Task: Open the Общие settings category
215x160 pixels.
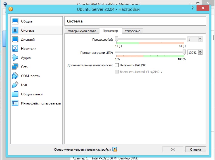Action: pos(37,21)
